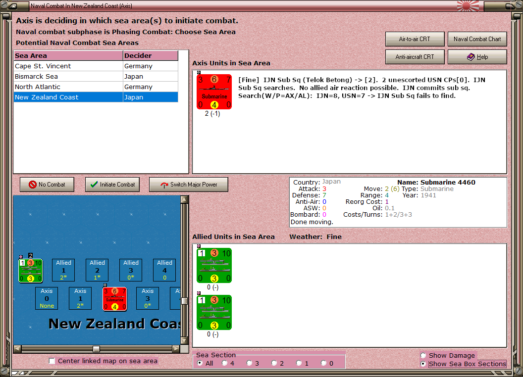Click the Weather: Fine label

(x=315, y=236)
